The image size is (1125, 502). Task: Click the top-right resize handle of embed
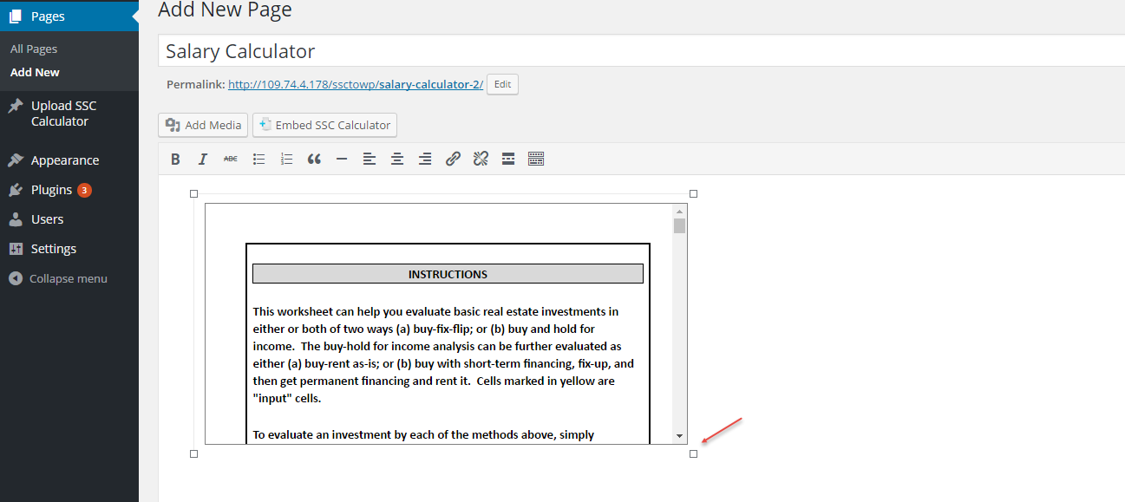coord(693,193)
